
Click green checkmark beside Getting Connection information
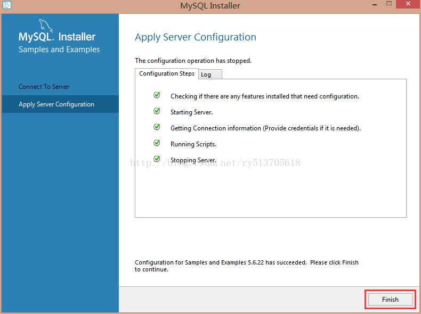pos(157,127)
